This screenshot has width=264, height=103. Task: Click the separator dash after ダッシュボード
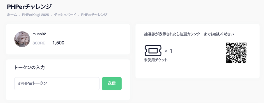pos(79,15)
